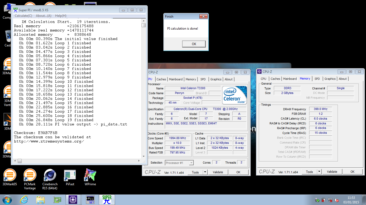This screenshot has width=366, height=205.
Task: Launch Internet Explorer from the taskbar
Action: (24, 200)
